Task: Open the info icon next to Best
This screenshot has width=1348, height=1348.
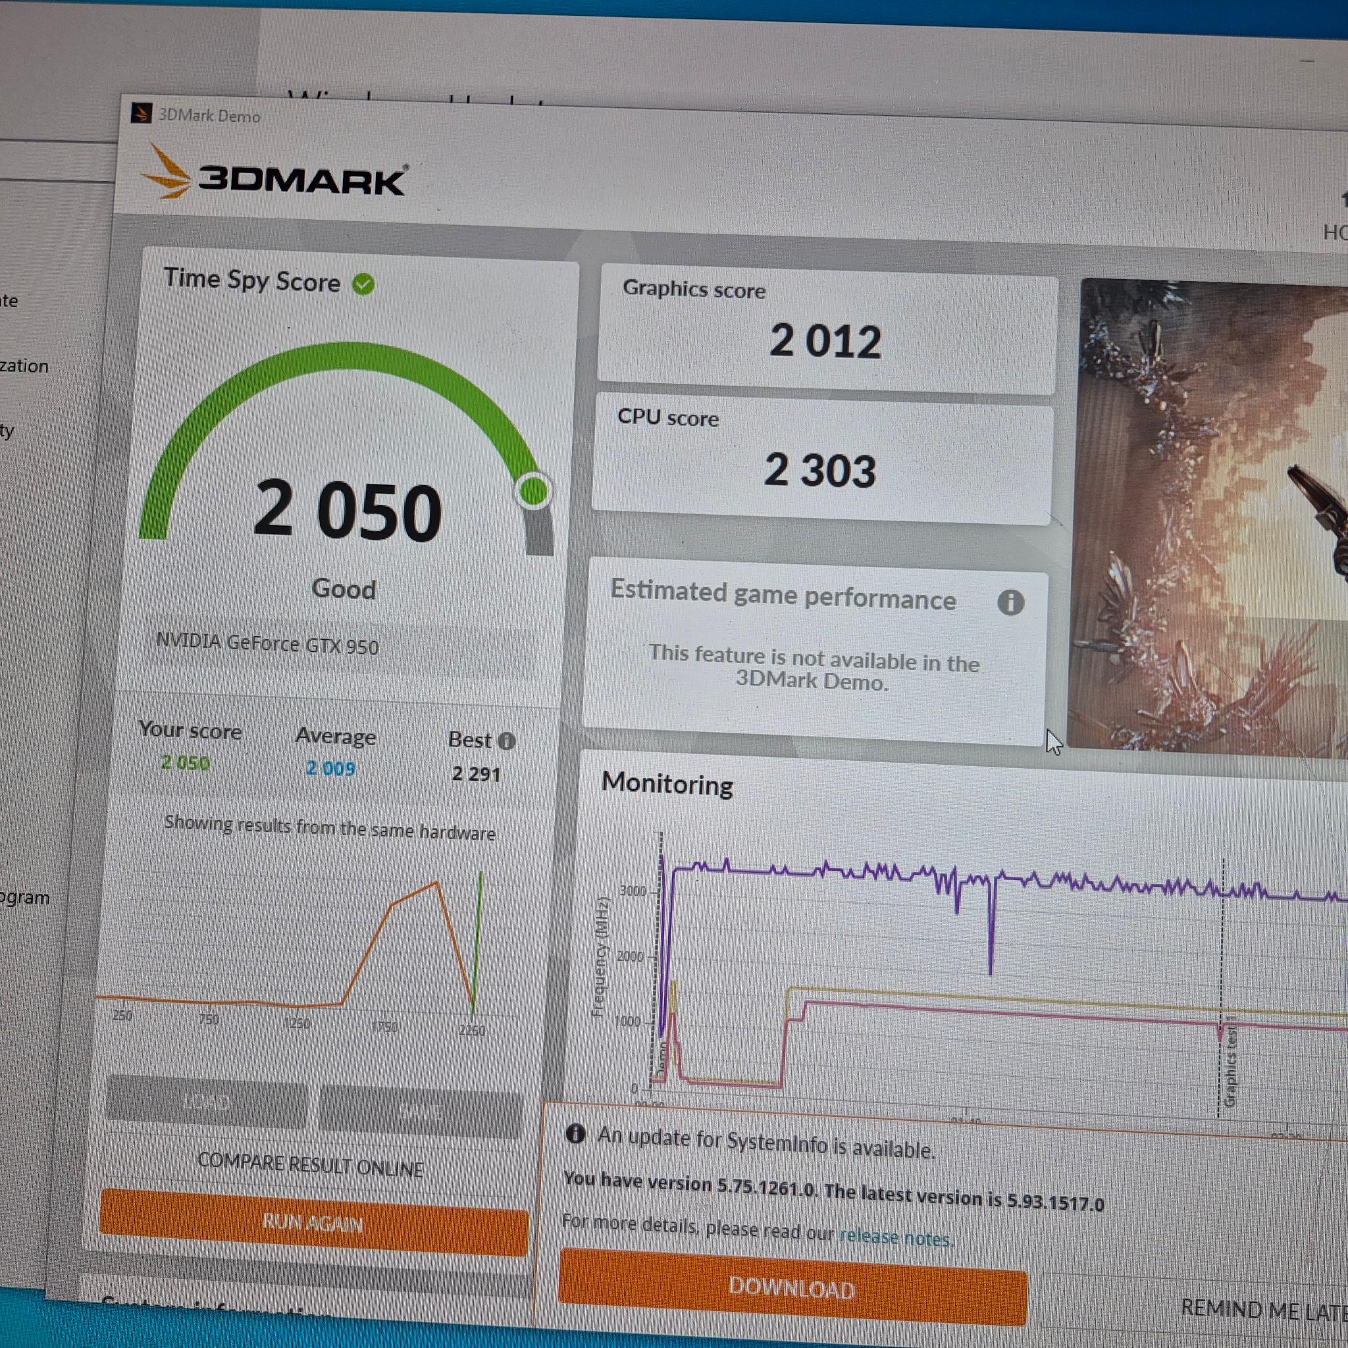Action: [507, 741]
